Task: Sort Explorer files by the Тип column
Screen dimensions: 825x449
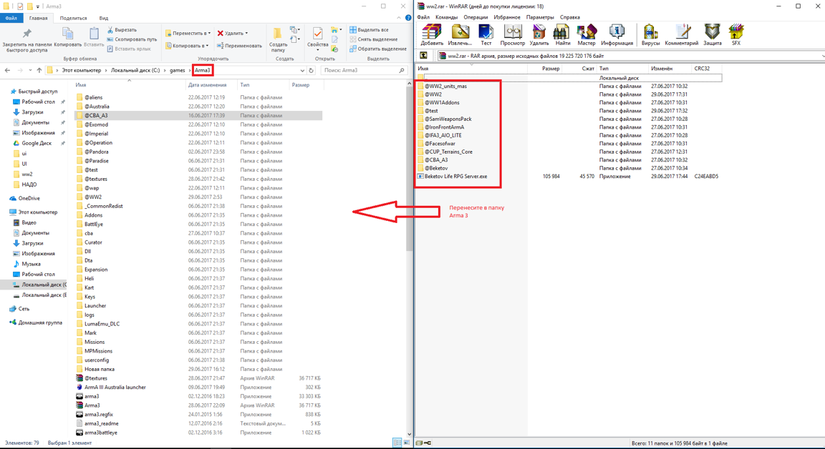Action: (x=263, y=84)
